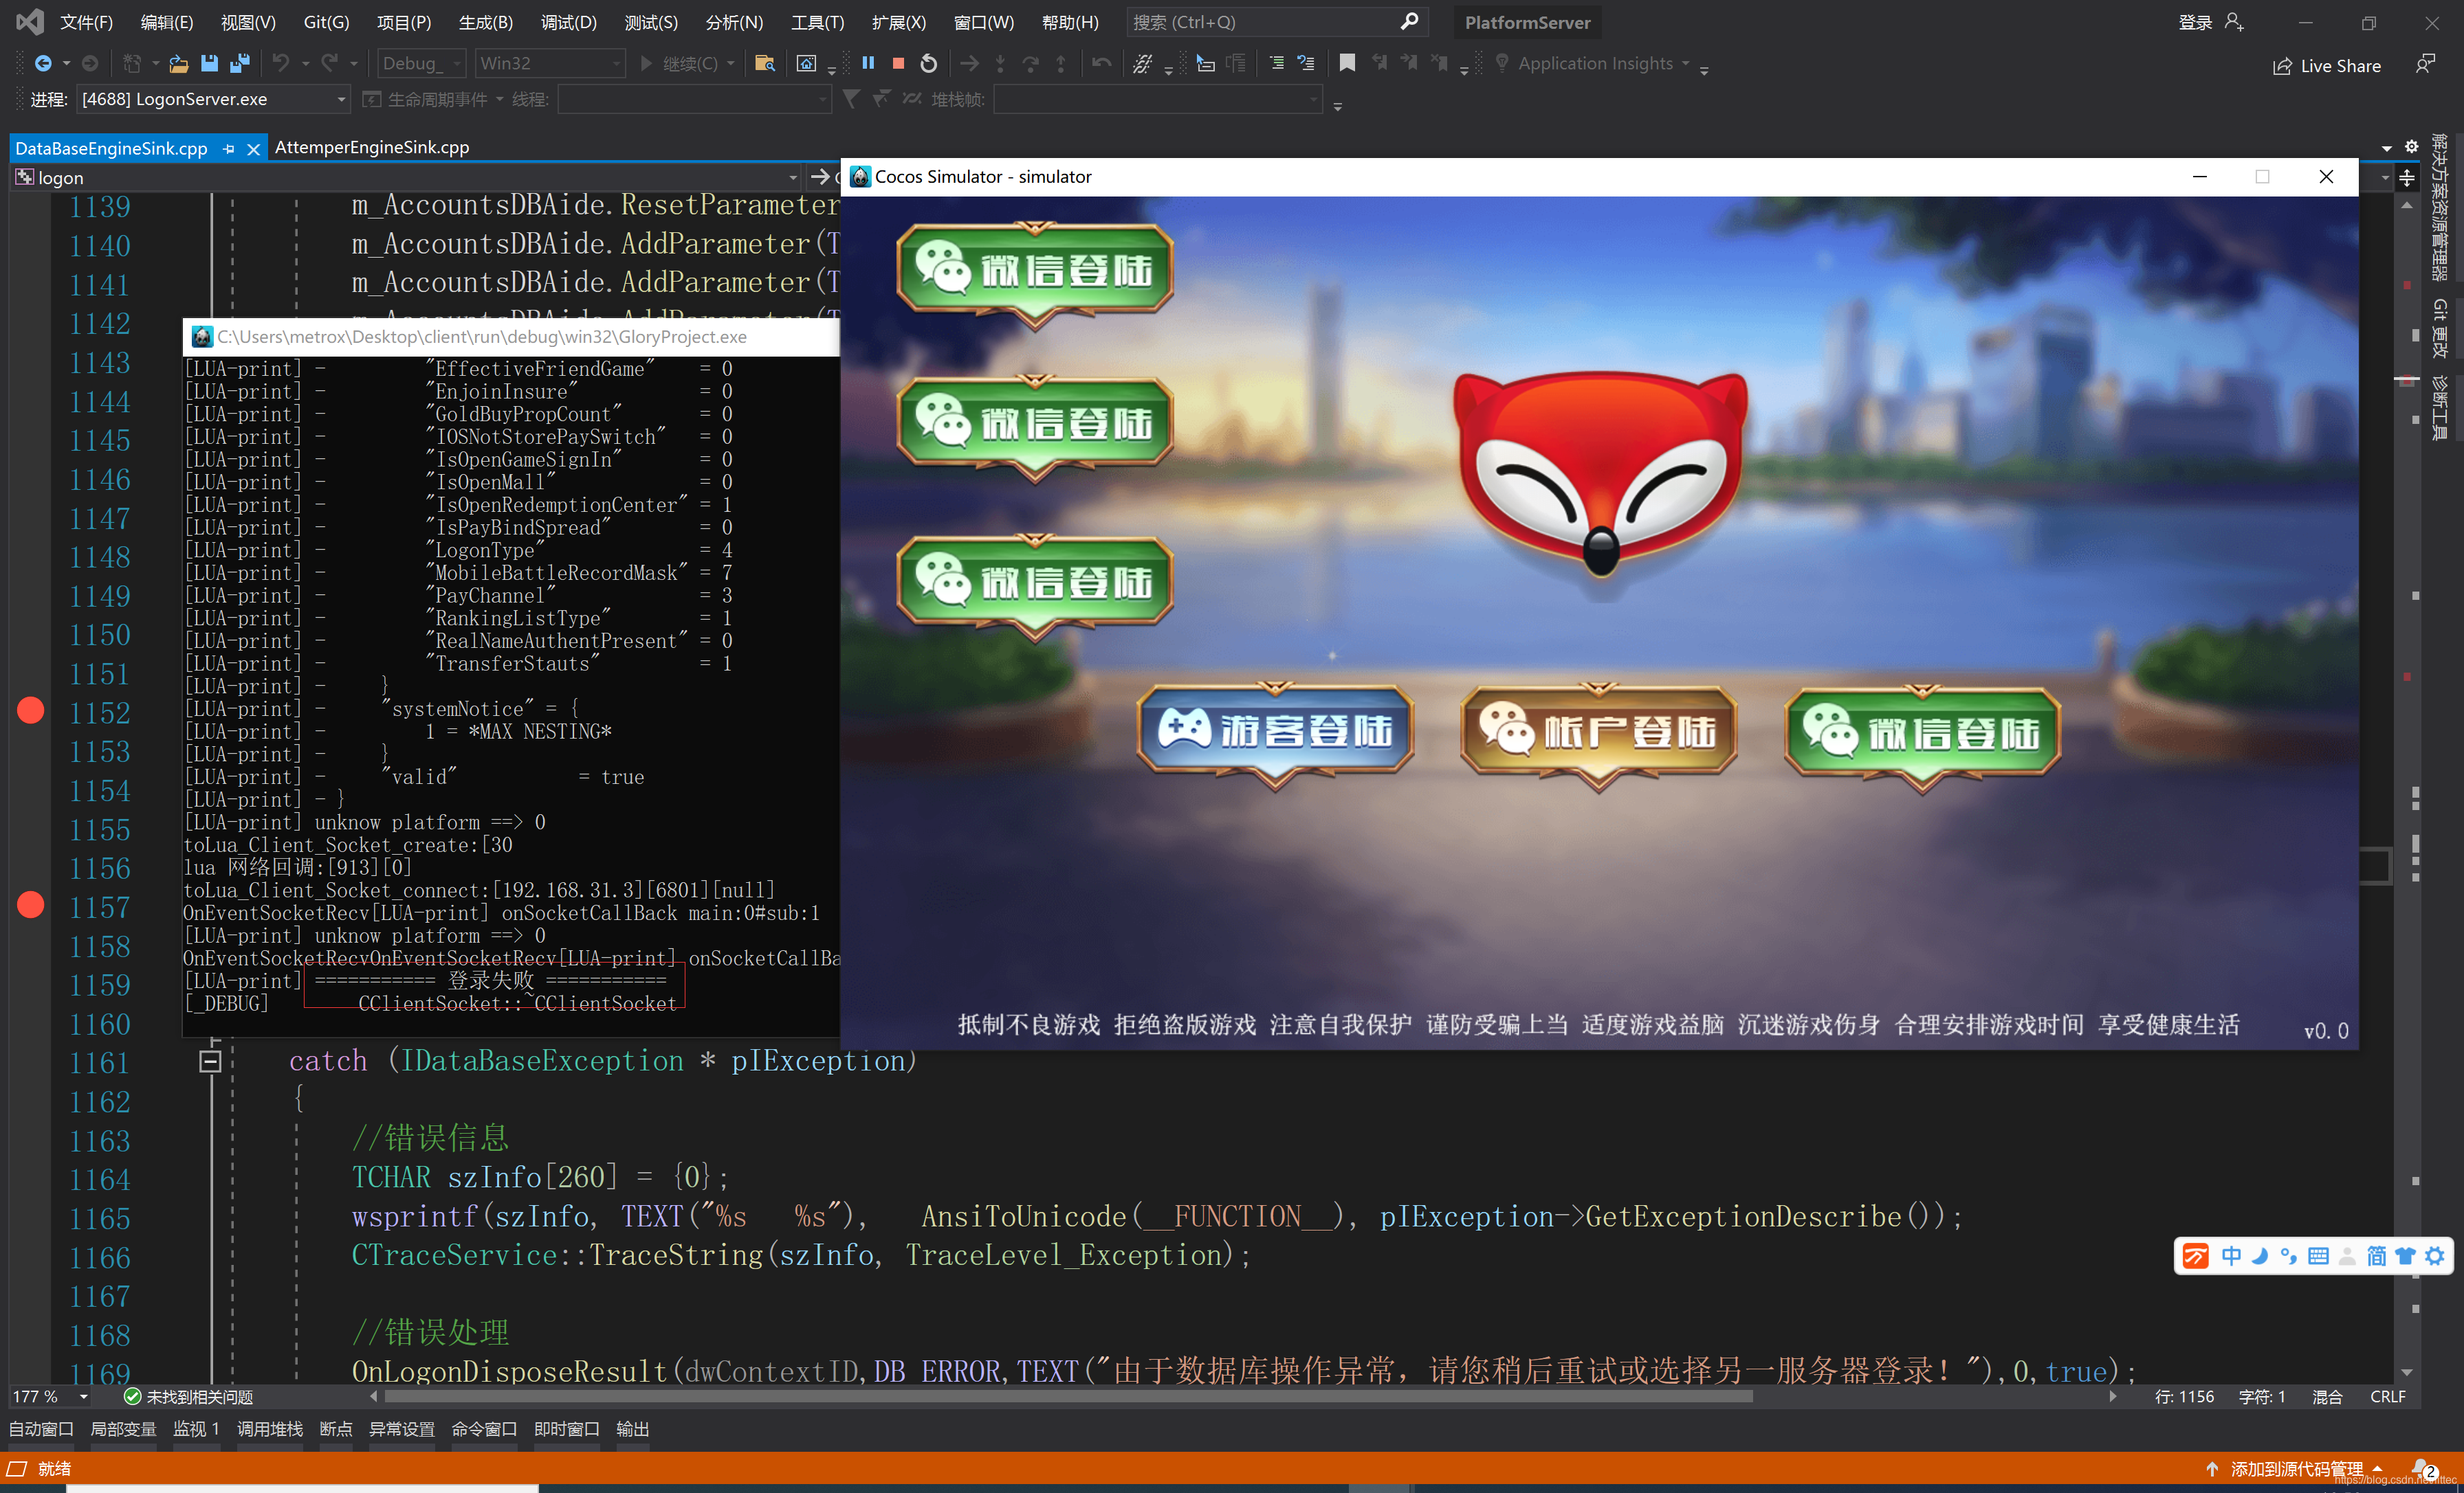
Task: Click the search magnifier icon
Action: coord(1409,22)
